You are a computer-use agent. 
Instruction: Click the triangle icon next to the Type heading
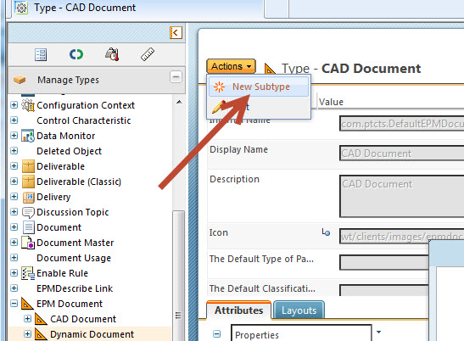point(270,69)
